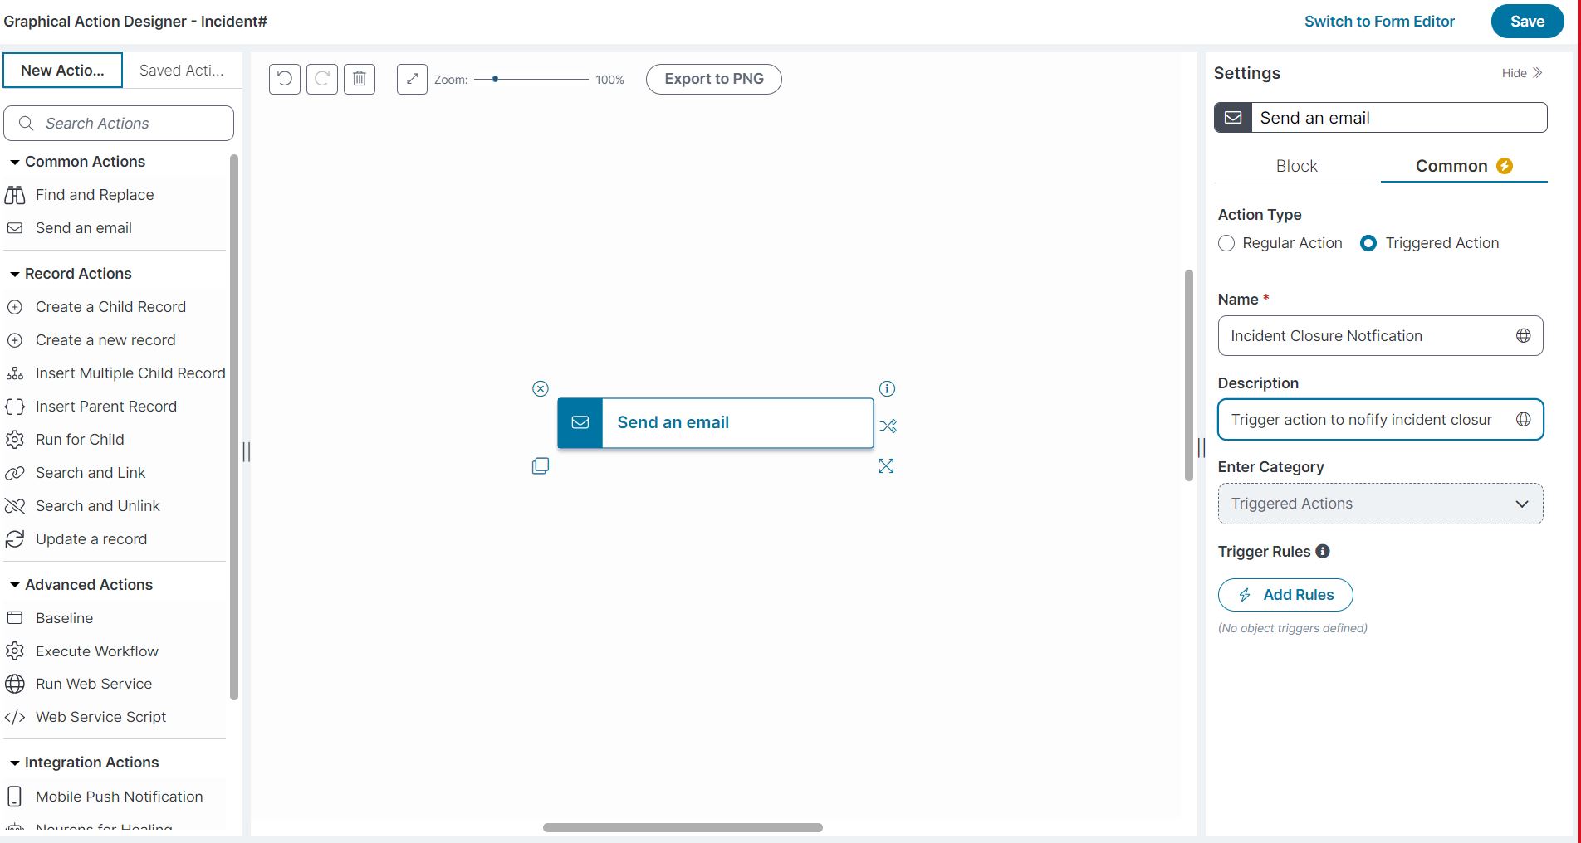This screenshot has height=843, width=1581.
Task: Select the trash icon to delete the block
Action: 360,79
